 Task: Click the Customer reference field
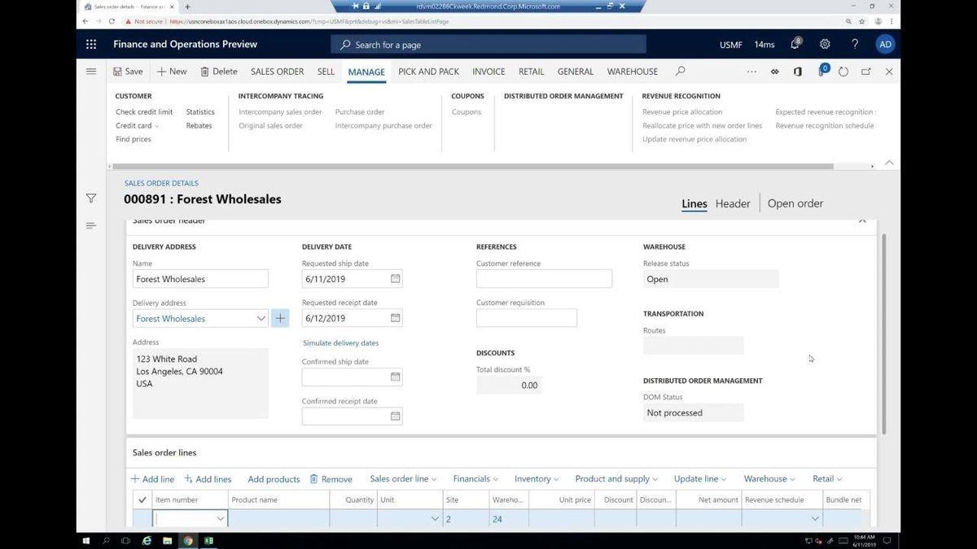544,279
